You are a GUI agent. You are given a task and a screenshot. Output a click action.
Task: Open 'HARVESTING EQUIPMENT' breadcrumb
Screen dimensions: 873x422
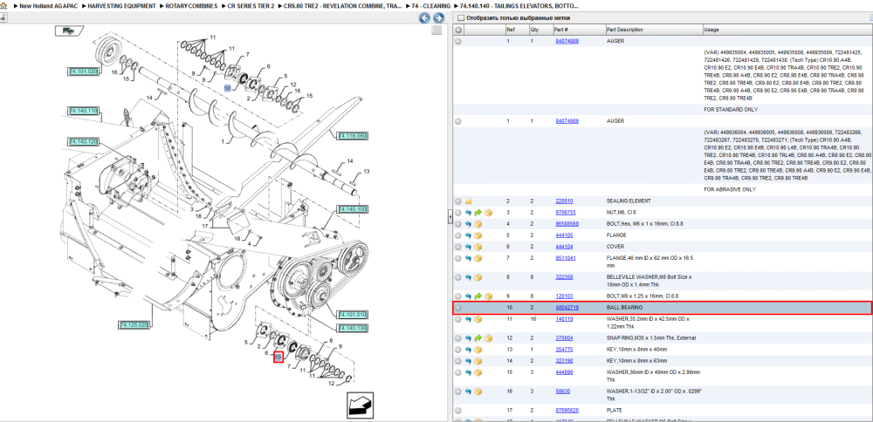pyautogui.click(x=122, y=6)
